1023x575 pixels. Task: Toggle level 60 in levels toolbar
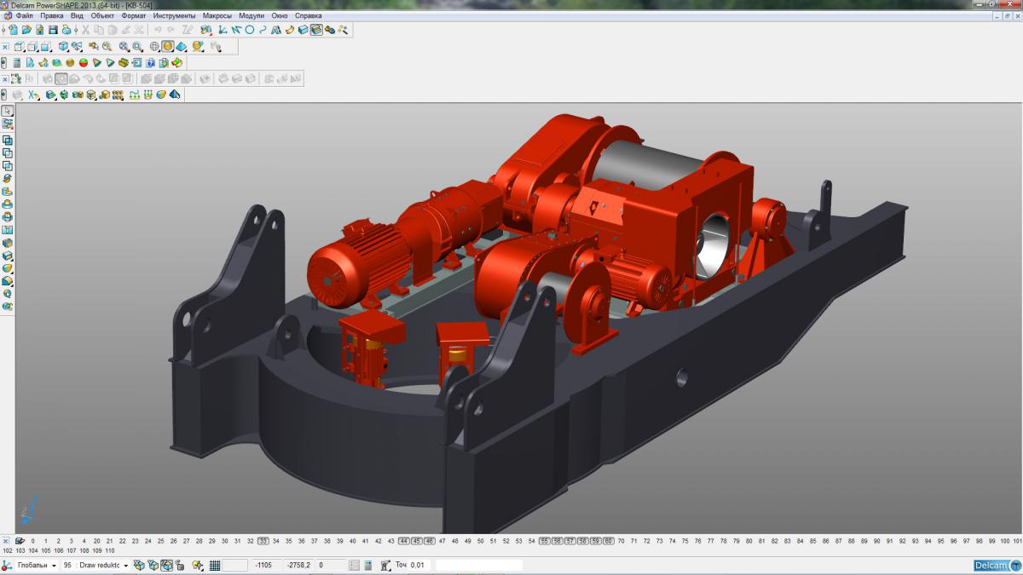pyautogui.click(x=608, y=541)
